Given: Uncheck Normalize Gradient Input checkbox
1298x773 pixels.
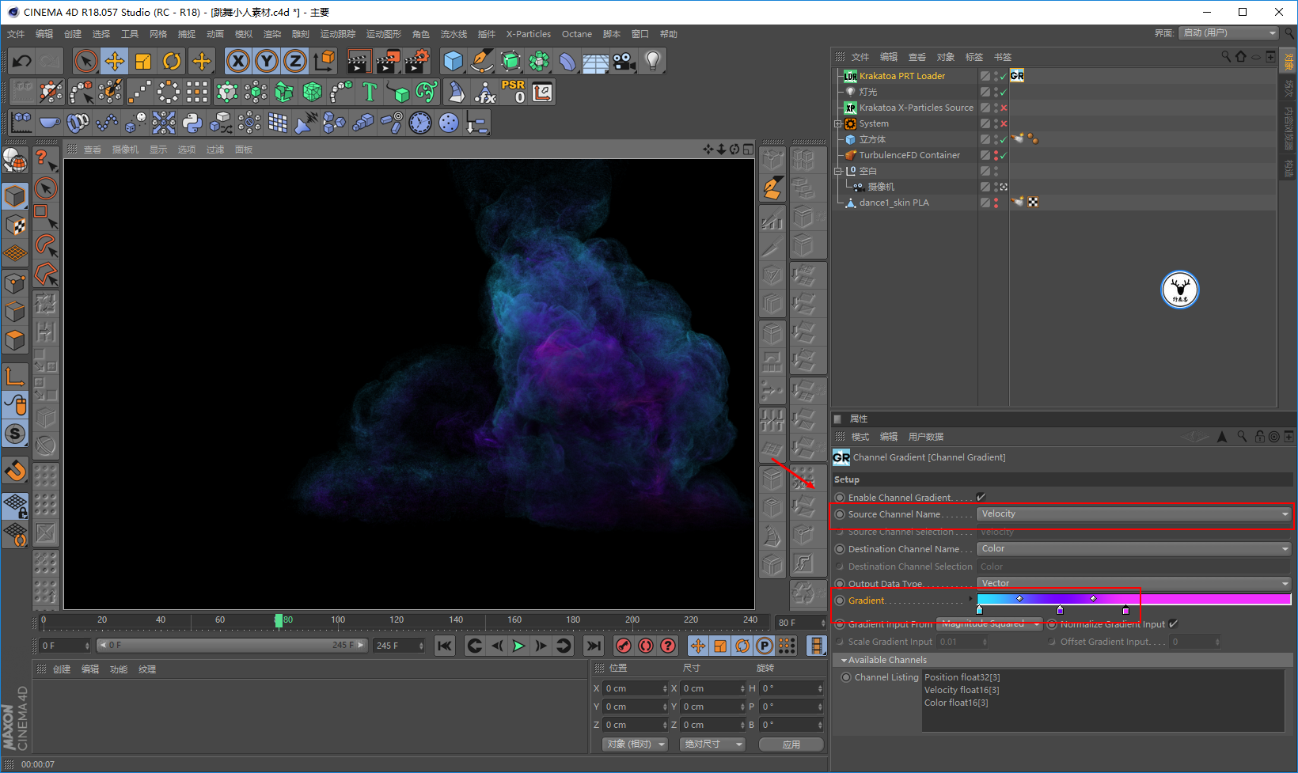Looking at the screenshot, I should pos(1173,623).
